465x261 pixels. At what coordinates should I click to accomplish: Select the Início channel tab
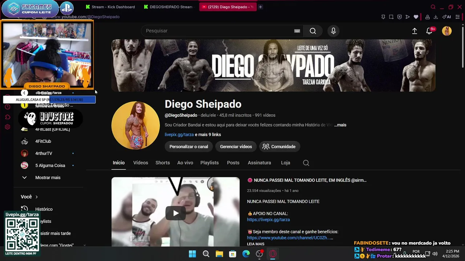click(118, 163)
